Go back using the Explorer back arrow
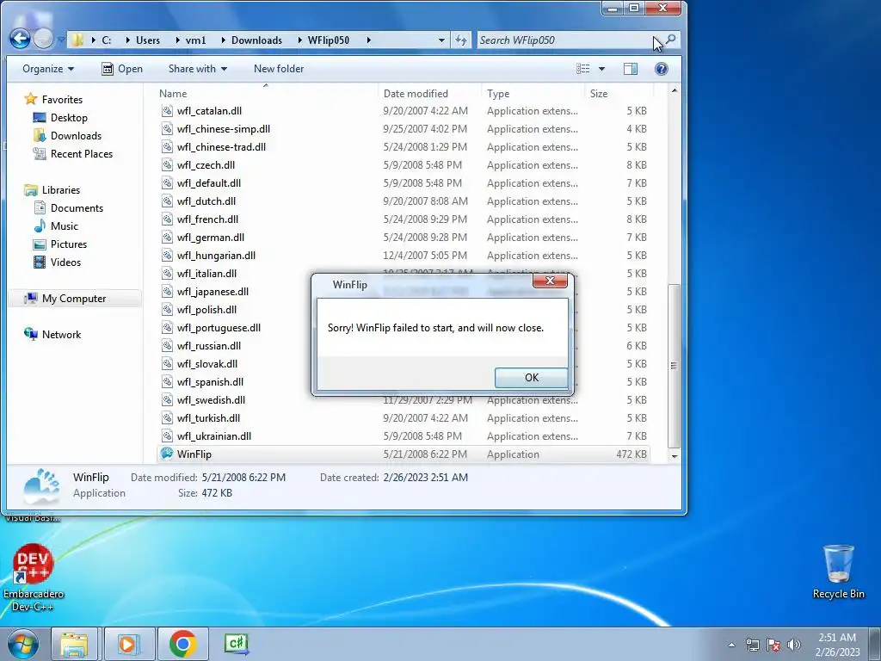881x661 pixels. (x=21, y=39)
